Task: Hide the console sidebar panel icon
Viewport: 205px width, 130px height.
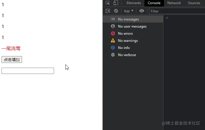Action: point(108,11)
